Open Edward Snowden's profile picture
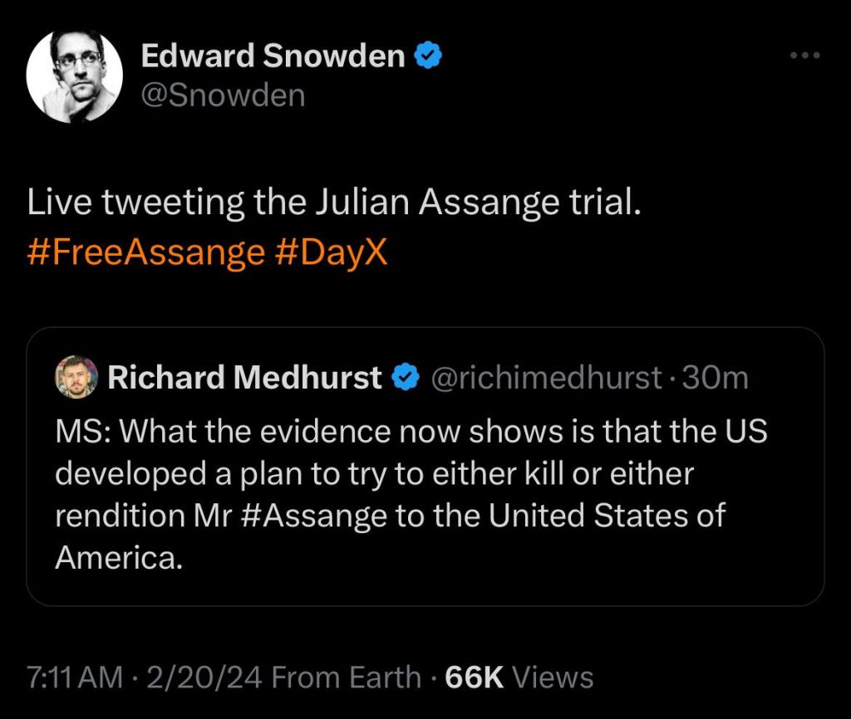Screen dimensions: 851x719 pyautogui.click(x=75, y=76)
